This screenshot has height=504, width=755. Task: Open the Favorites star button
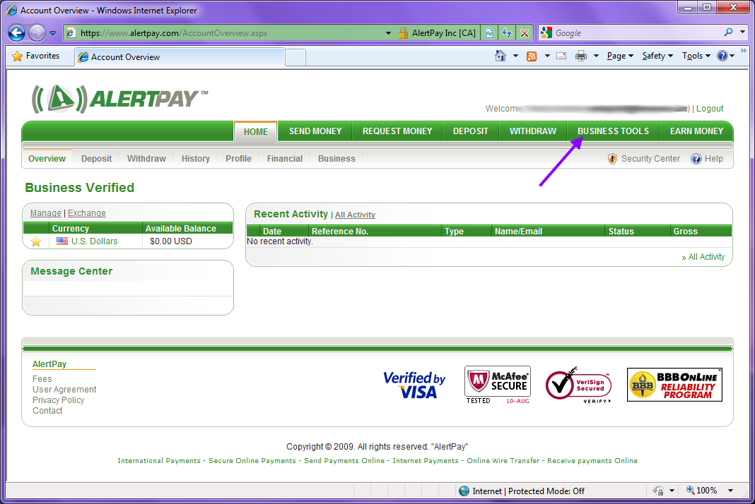click(x=36, y=56)
